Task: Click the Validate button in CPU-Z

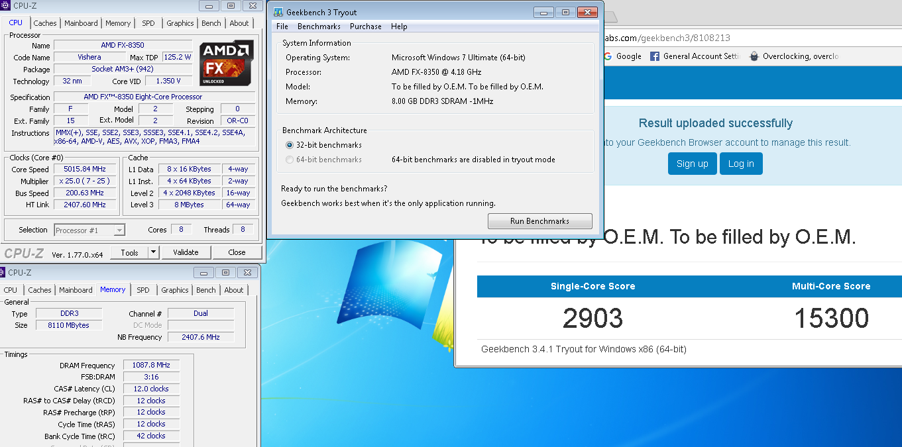Action: point(186,252)
